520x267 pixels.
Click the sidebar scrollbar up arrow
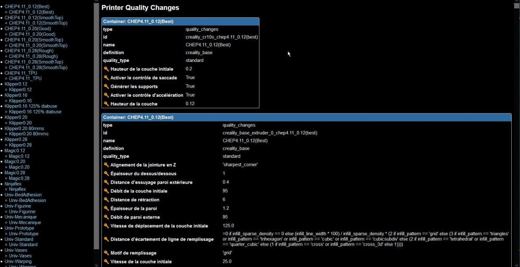(97, 2)
